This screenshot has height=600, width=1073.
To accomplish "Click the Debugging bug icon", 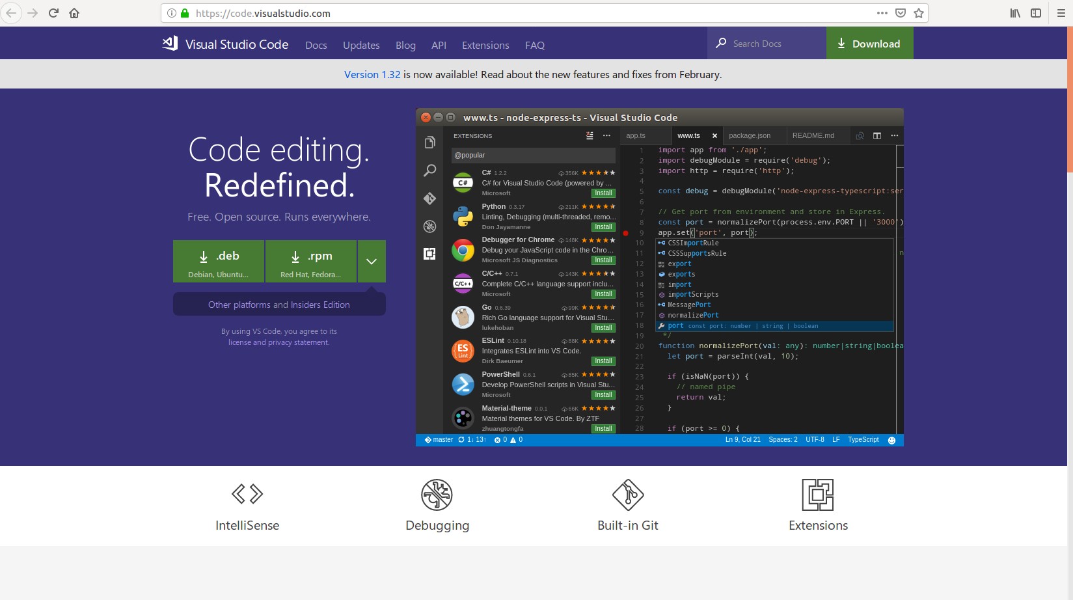I will click(437, 495).
